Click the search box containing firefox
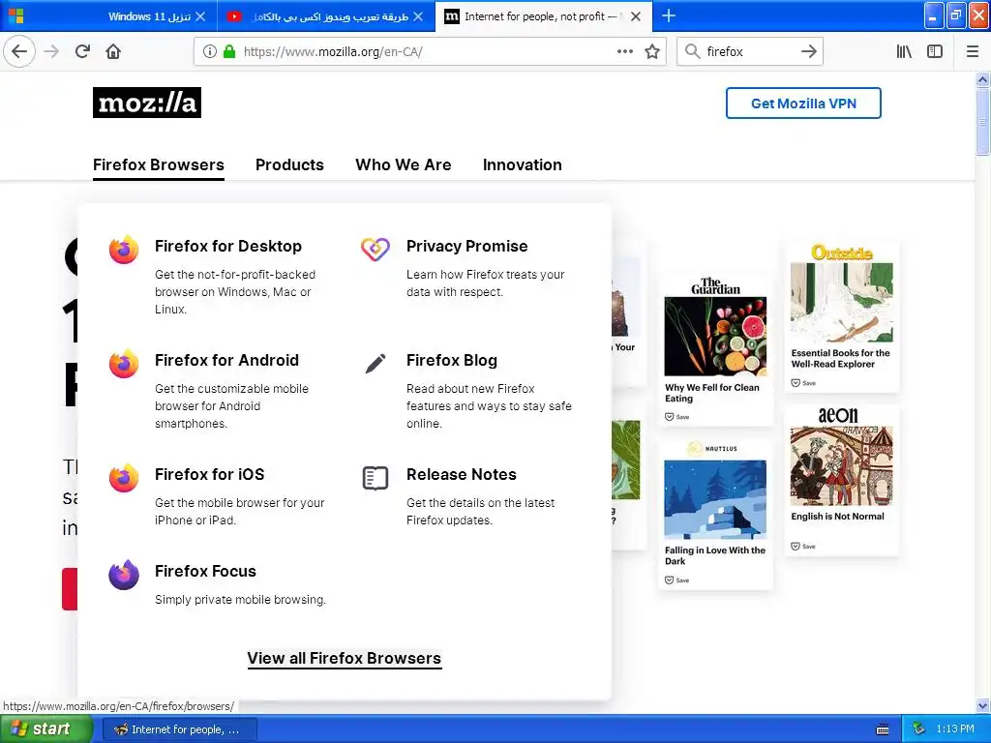This screenshot has height=743, width=991. 749,51
